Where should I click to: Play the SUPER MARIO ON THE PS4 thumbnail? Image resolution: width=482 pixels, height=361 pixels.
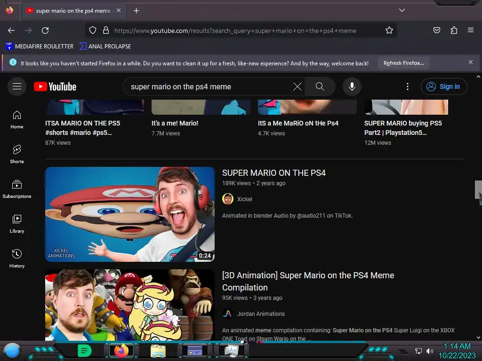(130, 214)
